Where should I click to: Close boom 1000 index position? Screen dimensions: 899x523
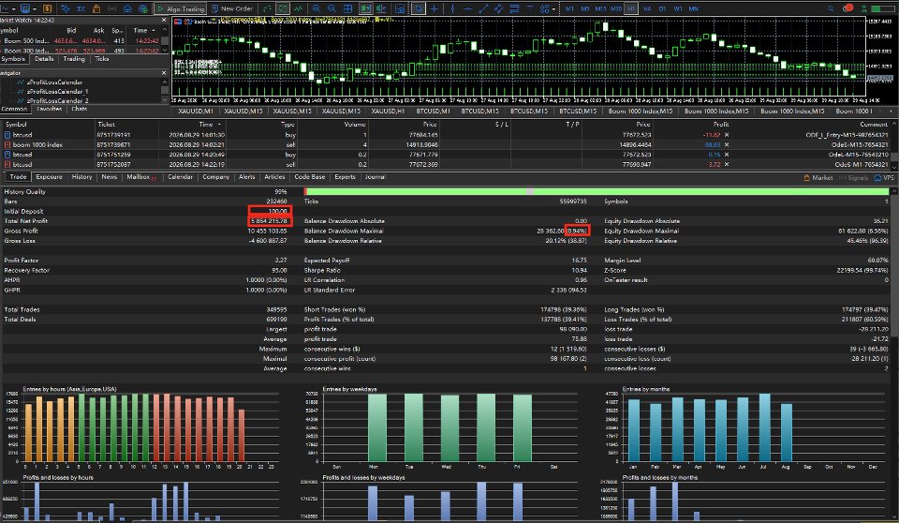[727, 144]
